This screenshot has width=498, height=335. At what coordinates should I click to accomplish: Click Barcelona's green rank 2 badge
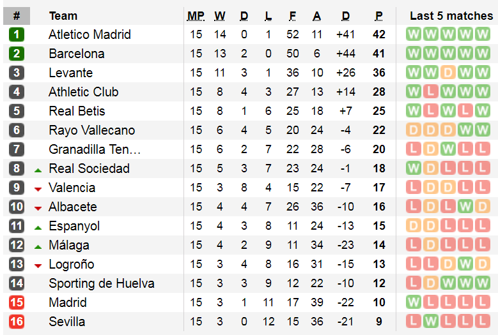click(x=17, y=54)
